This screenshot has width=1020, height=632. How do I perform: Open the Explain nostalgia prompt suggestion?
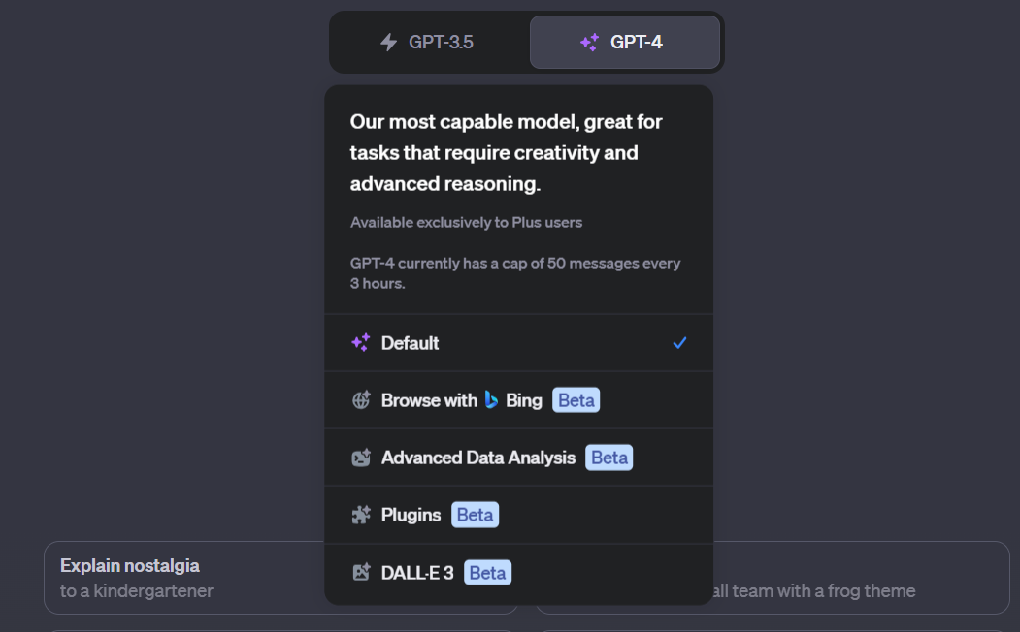pyautogui.click(x=184, y=578)
